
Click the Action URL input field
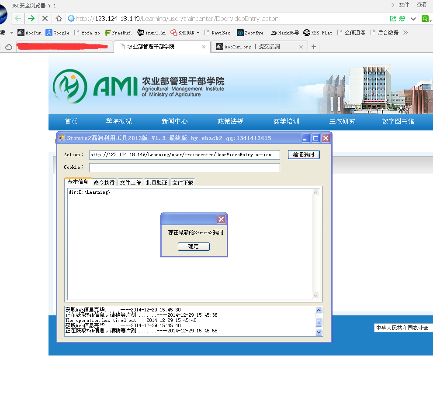click(x=184, y=155)
